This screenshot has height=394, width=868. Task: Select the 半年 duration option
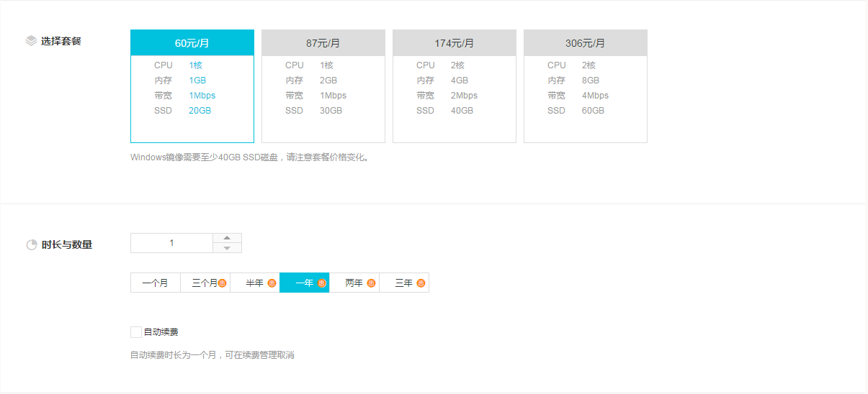[x=255, y=283]
